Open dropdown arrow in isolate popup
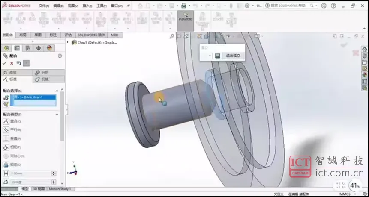Screen dimensions: 369x197 point(210,56)
